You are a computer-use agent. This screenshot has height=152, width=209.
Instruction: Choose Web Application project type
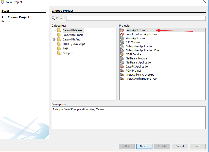[136, 38]
